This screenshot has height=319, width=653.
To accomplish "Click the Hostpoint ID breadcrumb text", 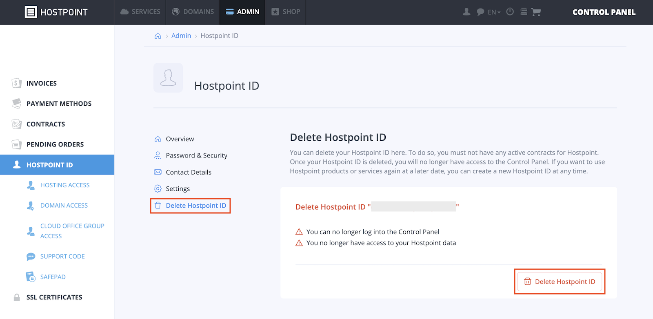I will 219,35.
